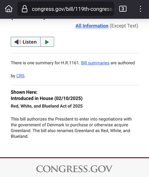Click 'There is one summary for H.R.1161' text
149x177 pixels.
pyautogui.click(x=45, y=63)
